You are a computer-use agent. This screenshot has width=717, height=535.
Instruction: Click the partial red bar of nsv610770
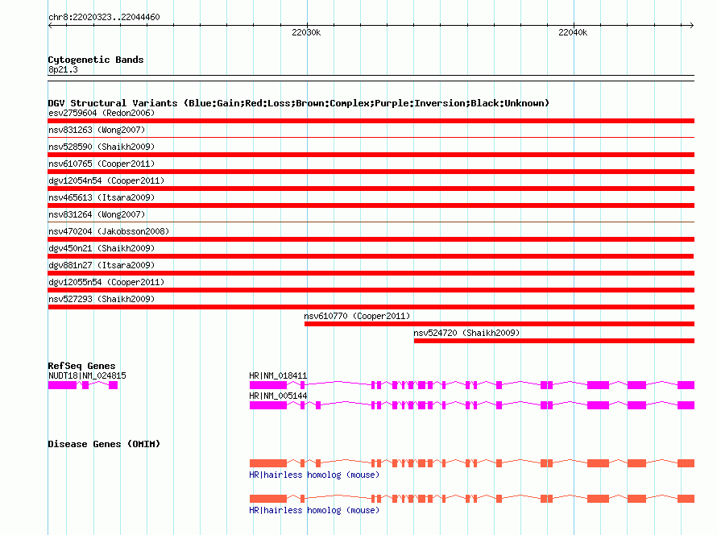click(x=499, y=324)
